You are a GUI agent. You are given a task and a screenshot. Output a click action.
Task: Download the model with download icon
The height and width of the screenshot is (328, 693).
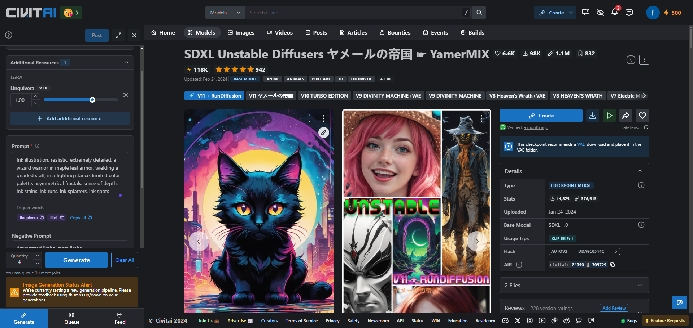pos(593,116)
